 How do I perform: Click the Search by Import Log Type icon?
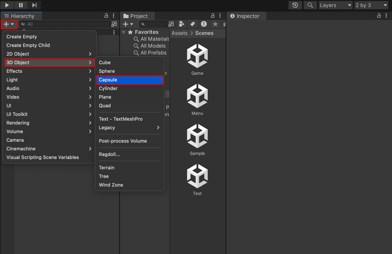(x=204, y=24)
